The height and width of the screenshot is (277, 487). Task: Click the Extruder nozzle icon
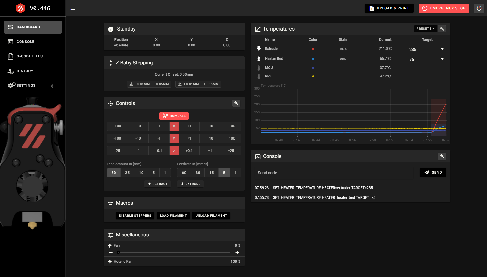tap(259, 48)
